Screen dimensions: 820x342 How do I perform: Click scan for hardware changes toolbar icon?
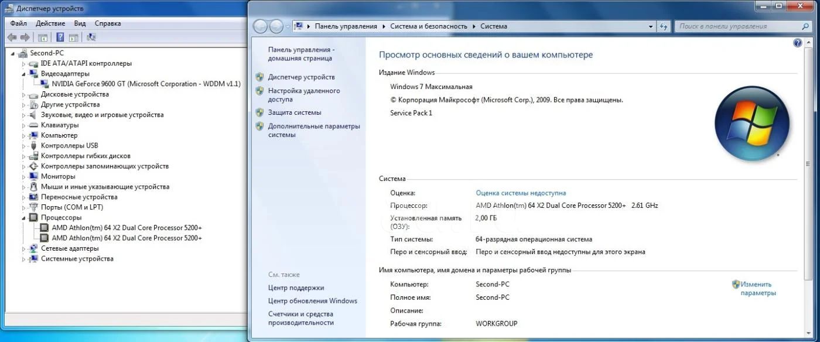pos(91,37)
